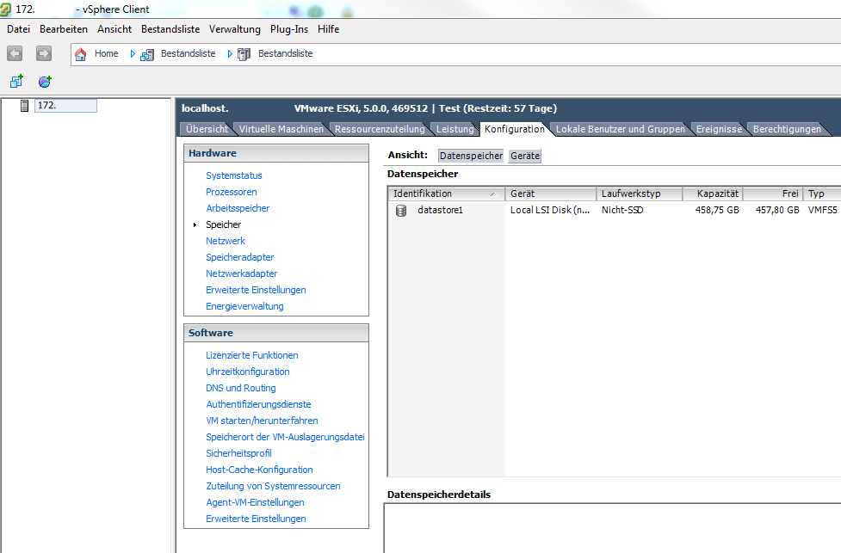Click the vSphere Client title bar icon
The height and width of the screenshot is (553, 841).
(x=5, y=9)
